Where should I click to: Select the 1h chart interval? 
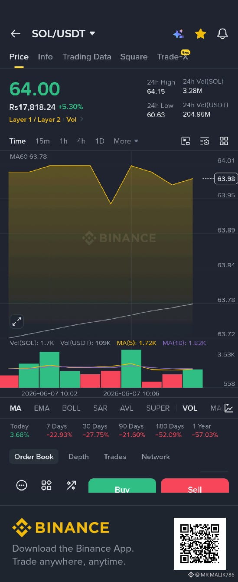pyautogui.click(x=64, y=141)
